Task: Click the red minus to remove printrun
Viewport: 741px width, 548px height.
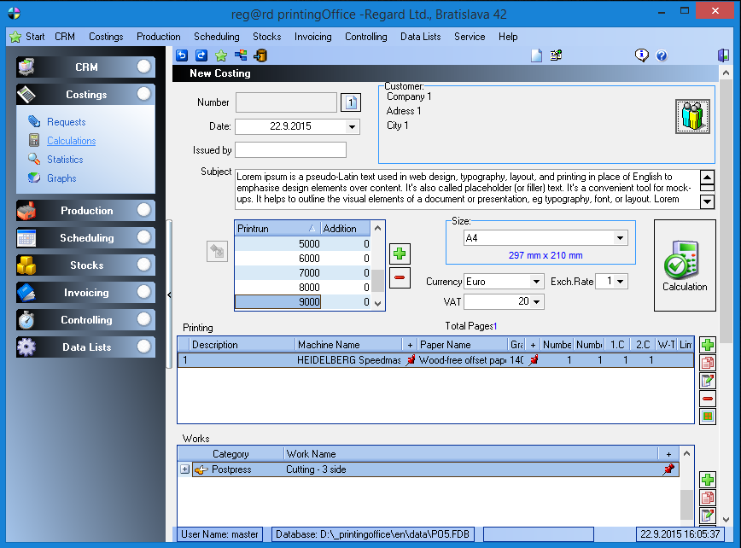Action: pos(399,277)
